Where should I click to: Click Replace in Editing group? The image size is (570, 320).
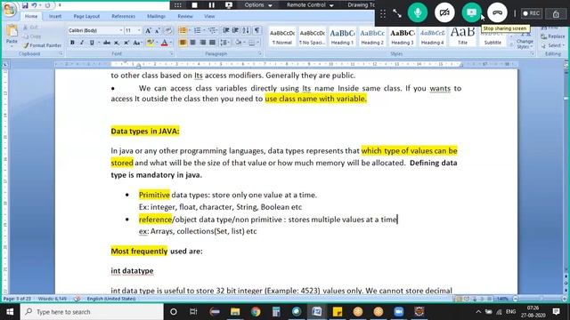(552, 36)
